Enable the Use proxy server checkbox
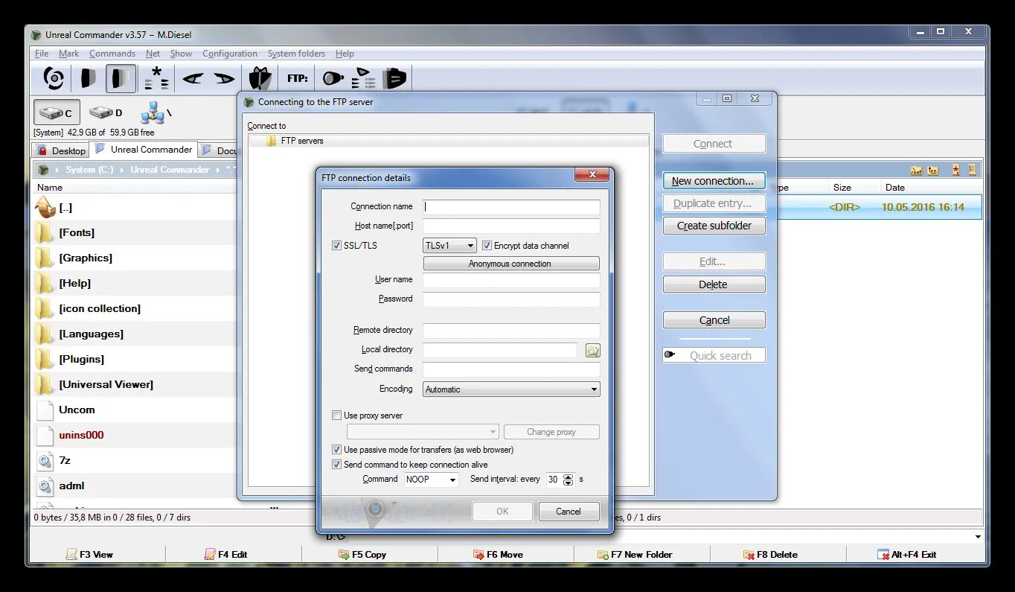The width and height of the screenshot is (1015, 592). (336, 416)
